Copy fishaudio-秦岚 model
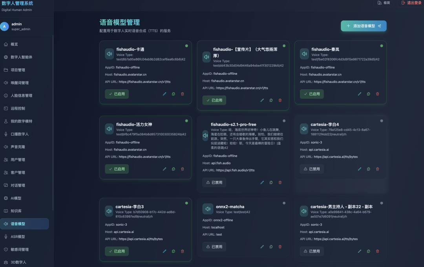This screenshot has width=424, height=267. click(x=369, y=94)
